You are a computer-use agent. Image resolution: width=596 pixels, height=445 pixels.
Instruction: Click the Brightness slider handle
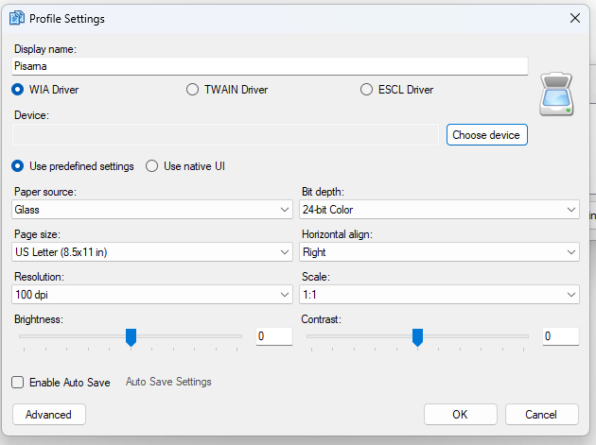click(x=131, y=337)
